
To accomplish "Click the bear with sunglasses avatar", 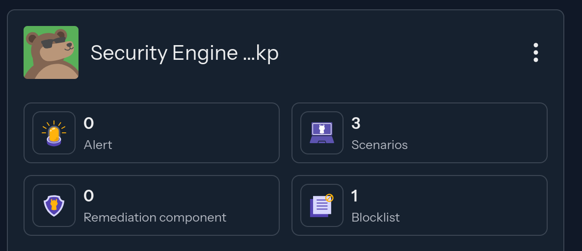I will tap(51, 52).
